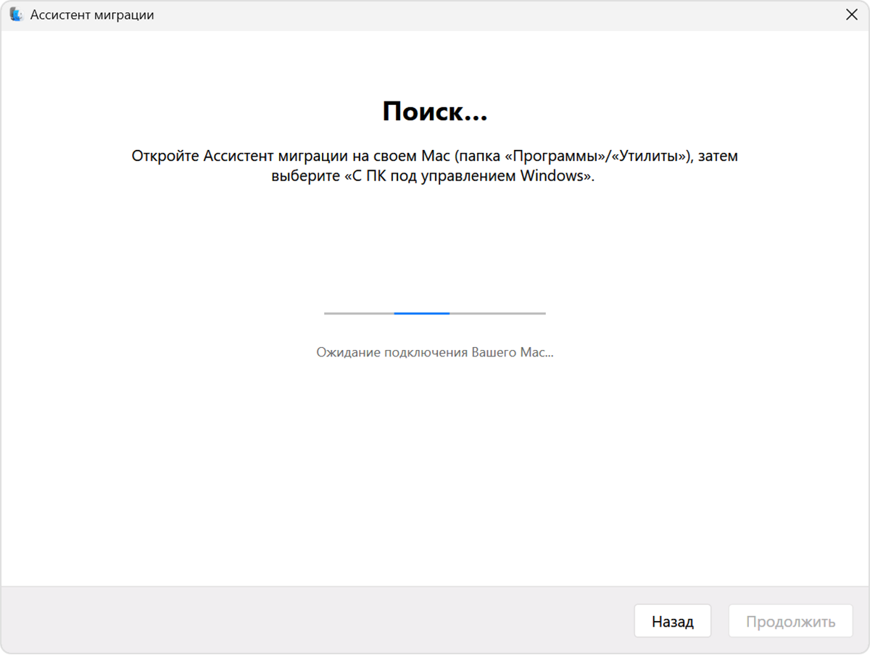The height and width of the screenshot is (655, 870).
Task: Close the Ассистент миграции window
Action: click(852, 14)
